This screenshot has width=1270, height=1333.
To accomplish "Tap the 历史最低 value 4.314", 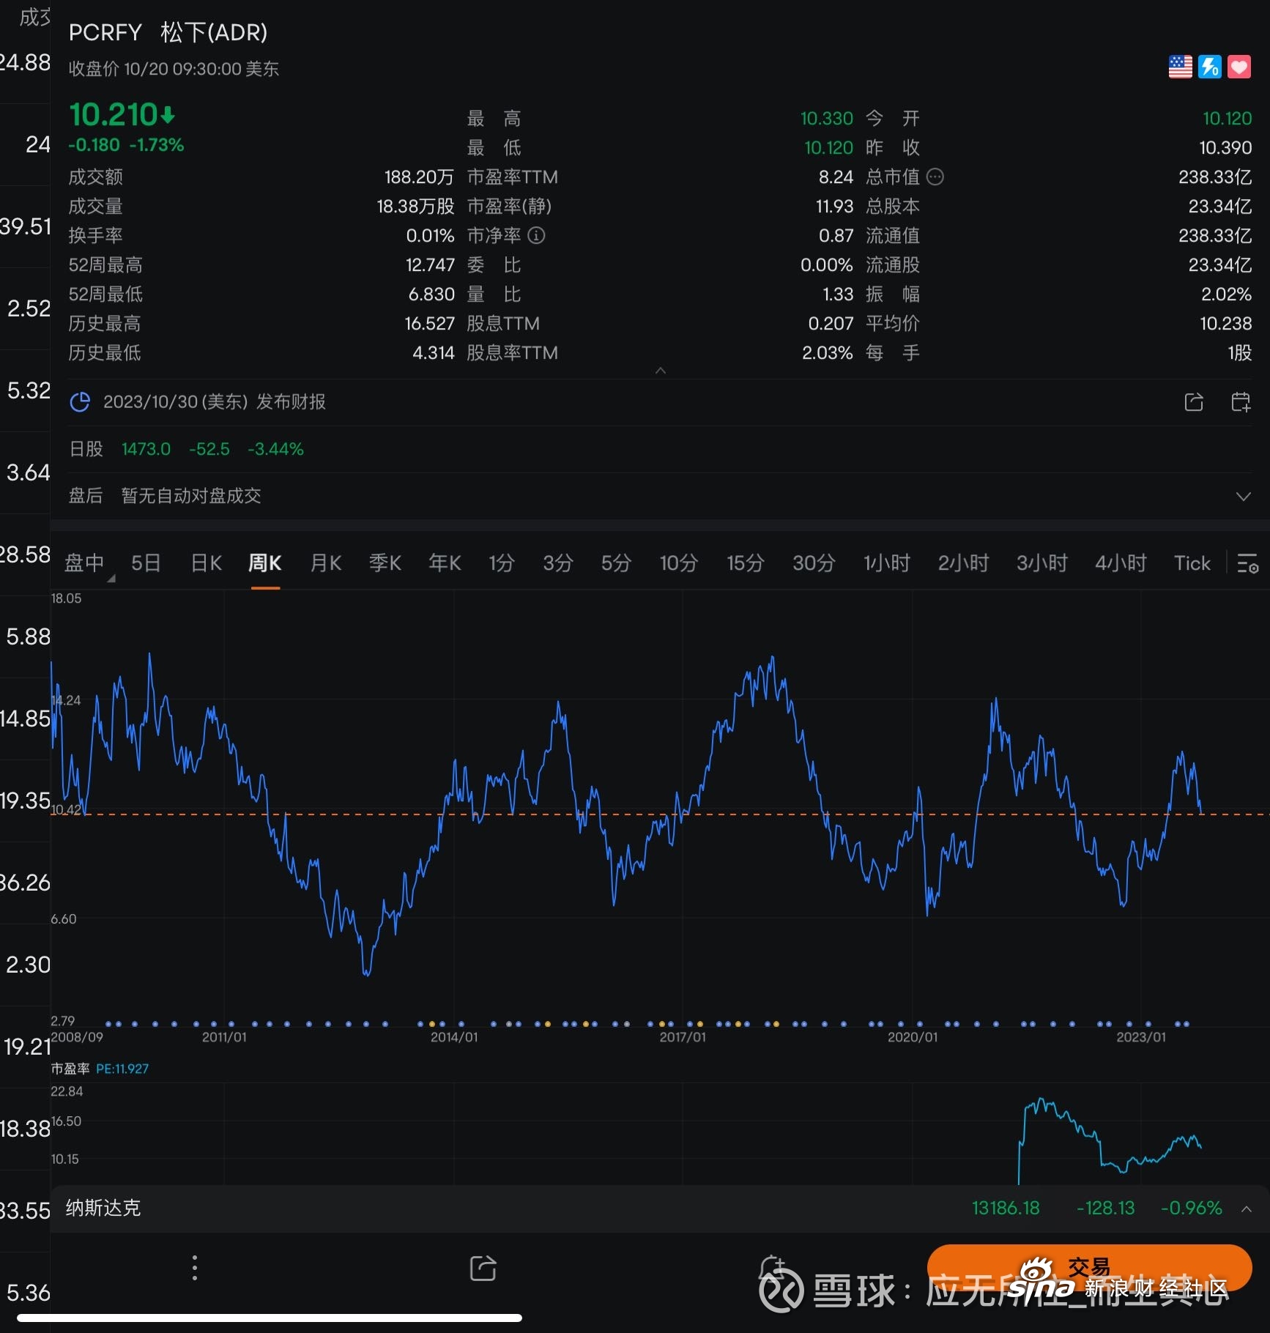I will (x=434, y=352).
